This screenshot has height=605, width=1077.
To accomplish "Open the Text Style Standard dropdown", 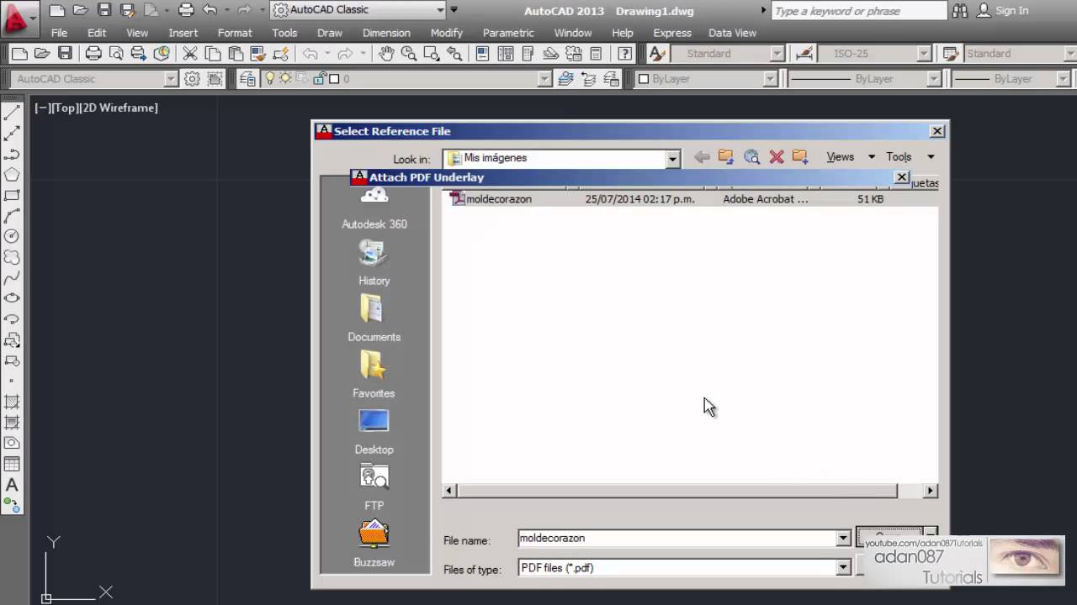I will coord(777,54).
